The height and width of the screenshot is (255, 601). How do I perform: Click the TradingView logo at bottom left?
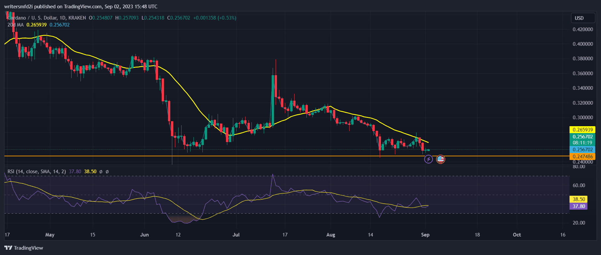click(24, 248)
